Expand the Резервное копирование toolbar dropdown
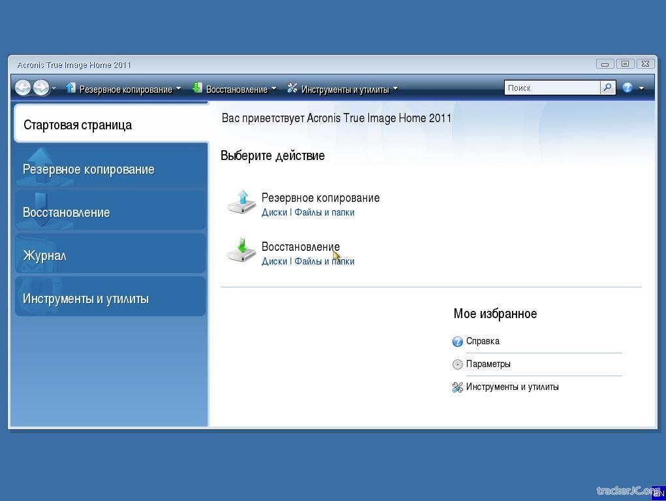The height and width of the screenshot is (501, 666). tap(178, 89)
